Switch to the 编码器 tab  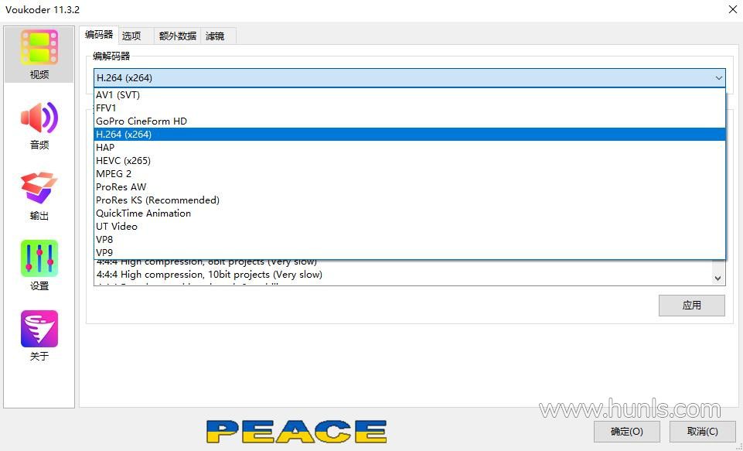(x=99, y=35)
